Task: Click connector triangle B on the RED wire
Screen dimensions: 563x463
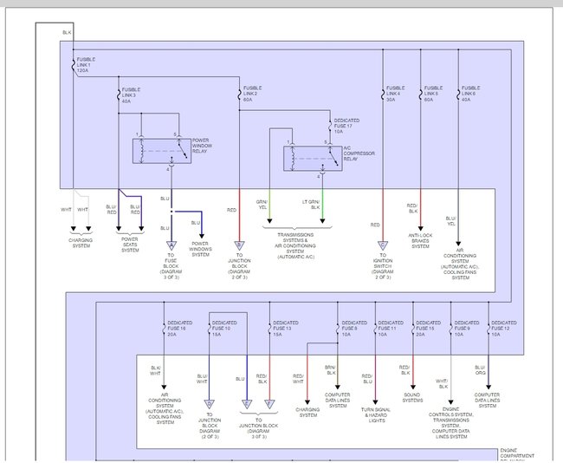Action: coord(239,246)
